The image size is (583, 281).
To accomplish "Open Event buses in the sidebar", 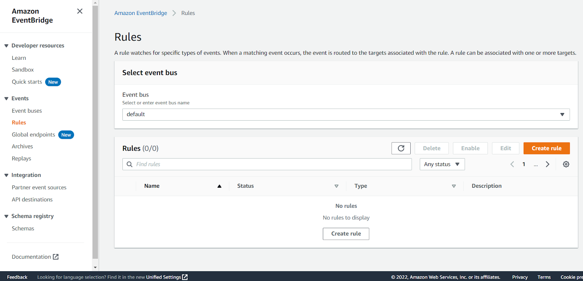I will (x=27, y=111).
